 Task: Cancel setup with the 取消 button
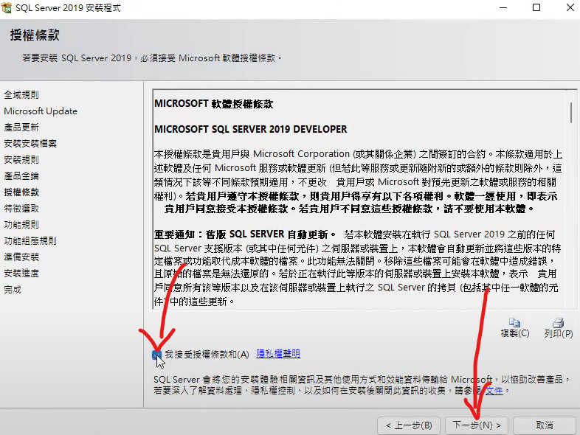click(545, 425)
